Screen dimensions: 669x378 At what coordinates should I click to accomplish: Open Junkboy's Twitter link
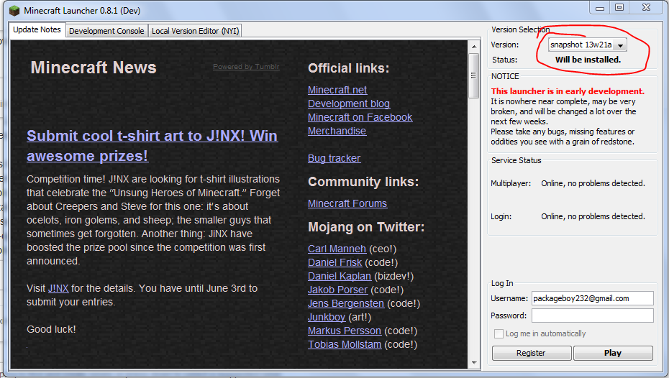point(327,317)
